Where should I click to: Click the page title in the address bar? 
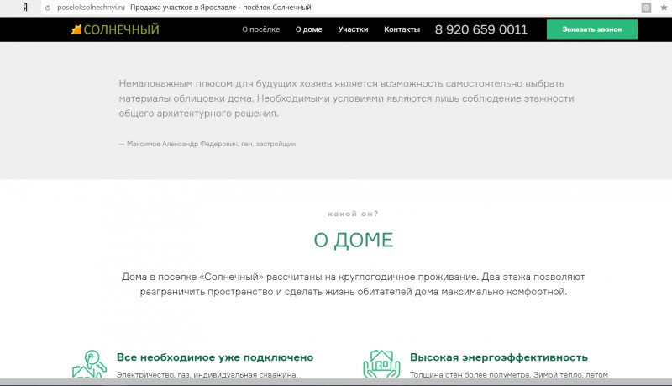pos(221,8)
